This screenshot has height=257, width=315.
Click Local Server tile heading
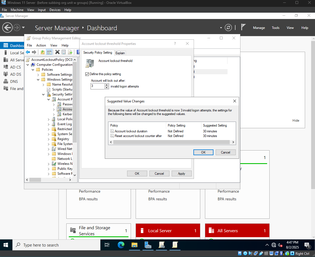point(160,231)
